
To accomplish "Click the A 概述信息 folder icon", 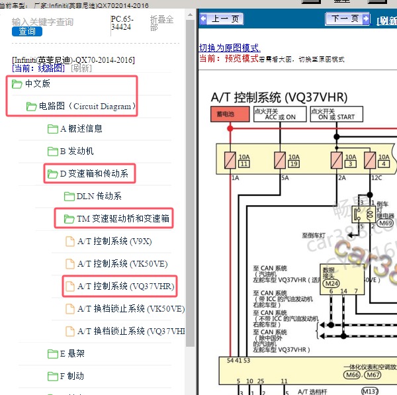I will click(x=53, y=129).
